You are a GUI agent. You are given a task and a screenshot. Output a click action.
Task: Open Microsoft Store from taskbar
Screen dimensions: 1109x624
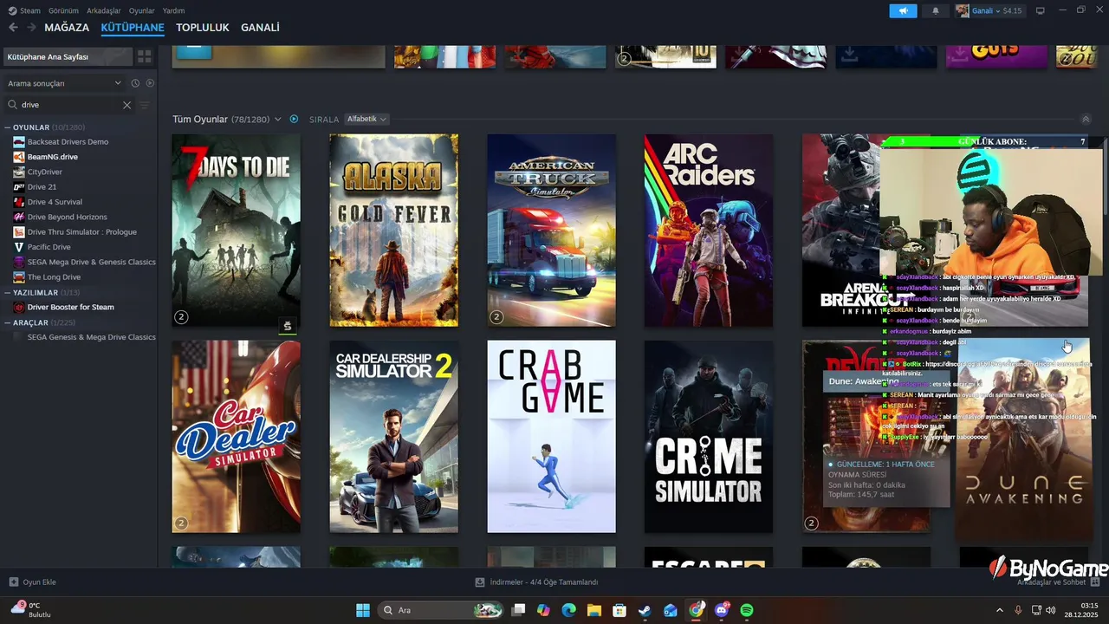tap(619, 610)
